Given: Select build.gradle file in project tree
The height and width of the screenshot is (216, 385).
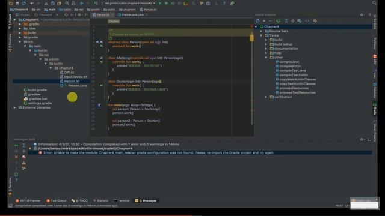Looking at the screenshot, I should tap(37, 90).
